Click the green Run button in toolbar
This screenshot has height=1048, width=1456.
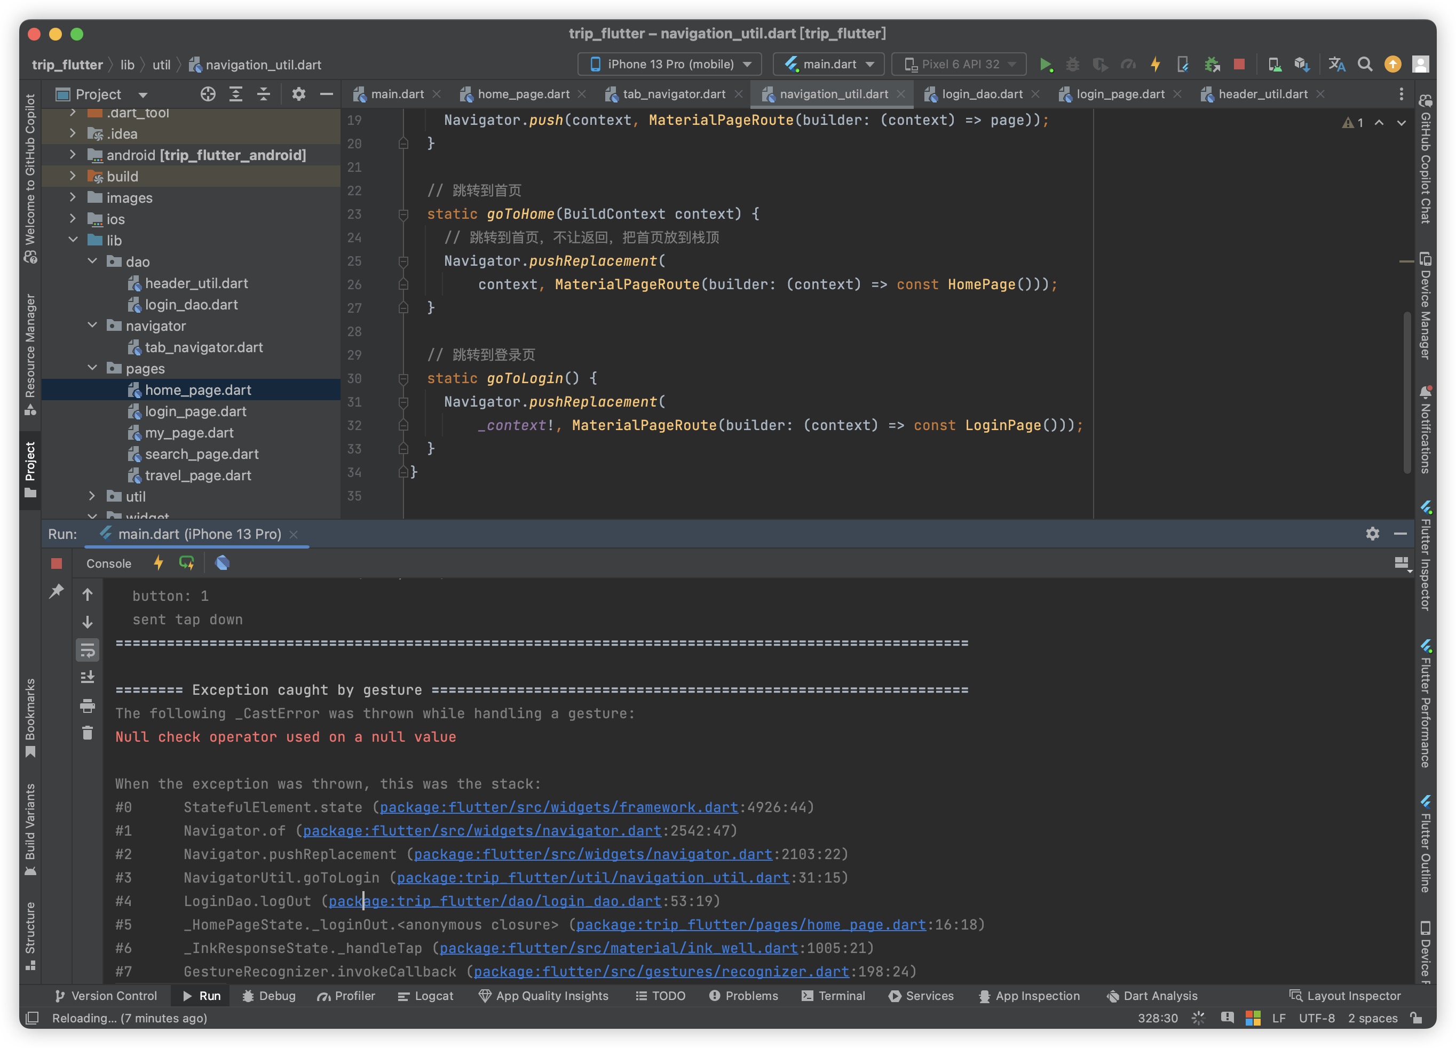1046,64
